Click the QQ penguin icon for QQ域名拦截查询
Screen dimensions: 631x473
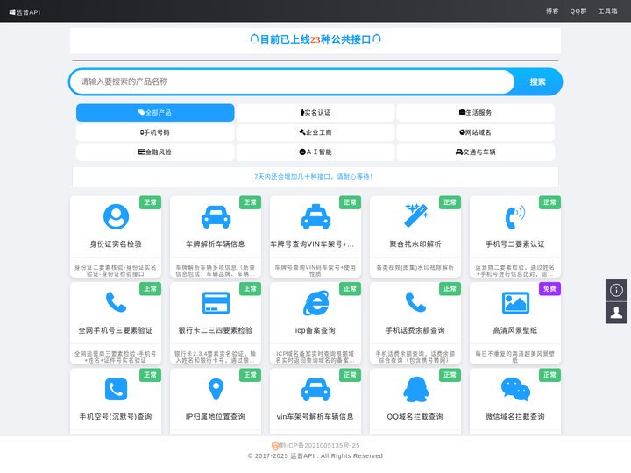click(415, 389)
